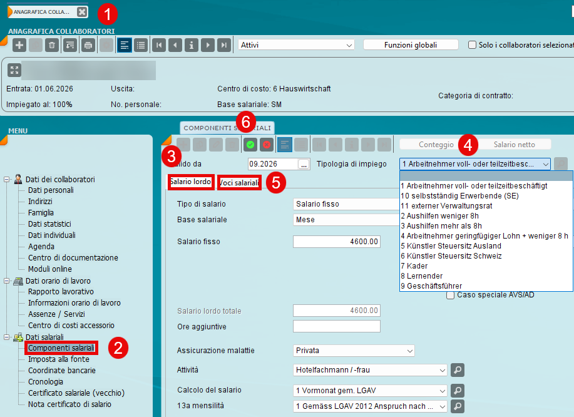The width and height of the screenshot is (574, 417).
Task: Cancel salary edits with the red X
Action: tap(267, 145)
